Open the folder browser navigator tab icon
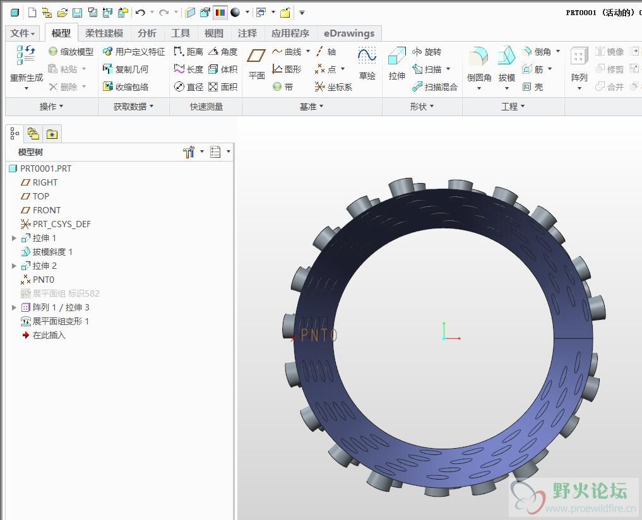The width and height of the screenshot is (642, 520). tap(33, 134)
